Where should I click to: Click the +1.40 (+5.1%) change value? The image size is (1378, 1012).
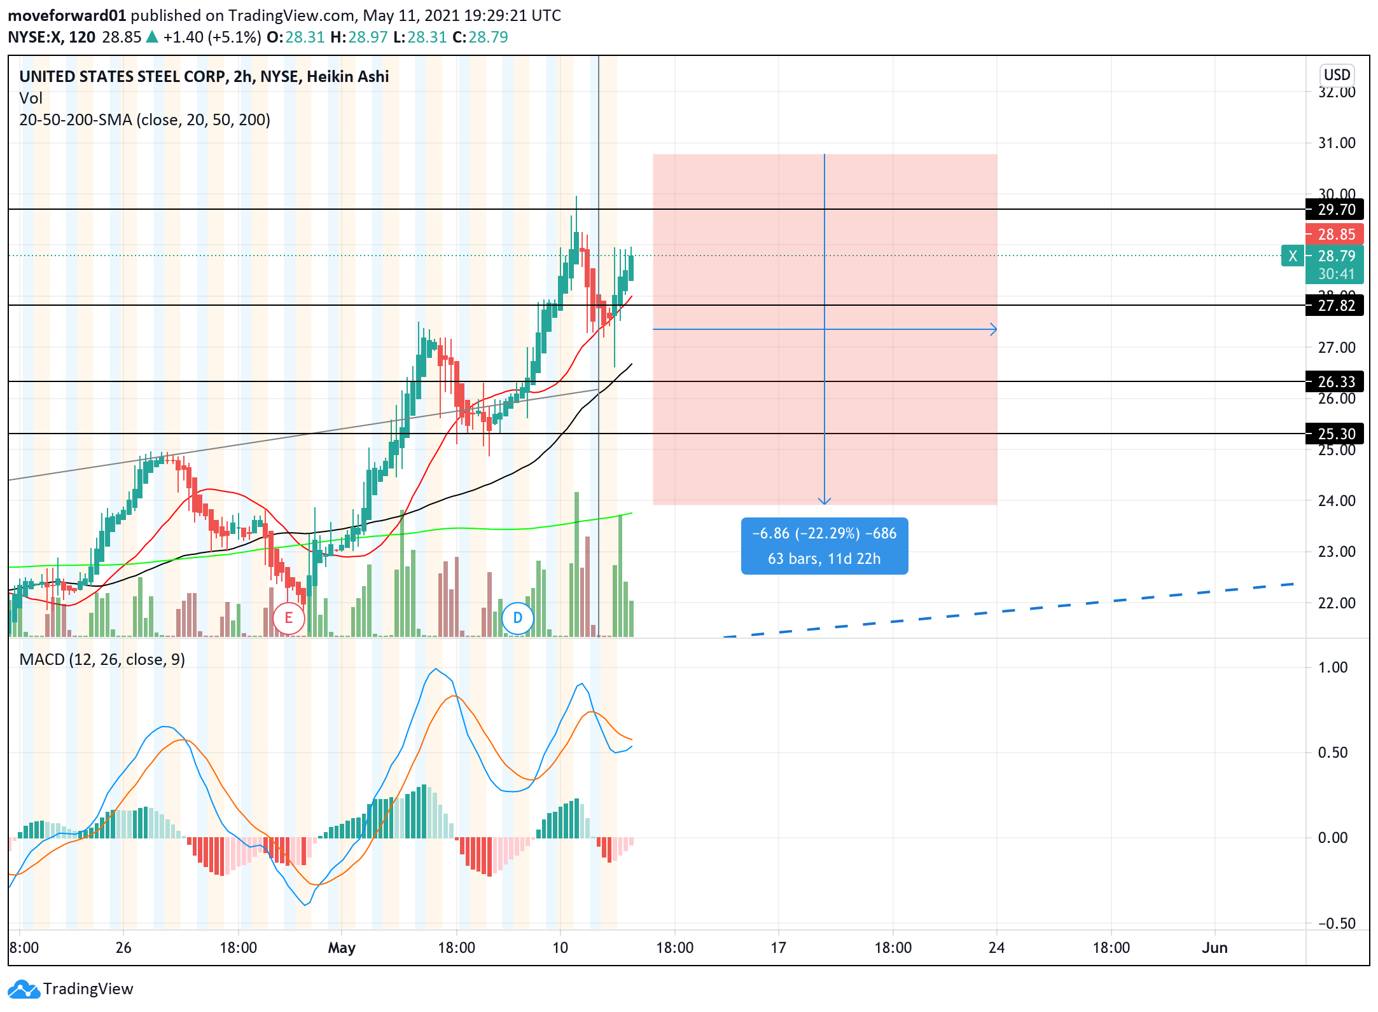(x=212, y=38)
